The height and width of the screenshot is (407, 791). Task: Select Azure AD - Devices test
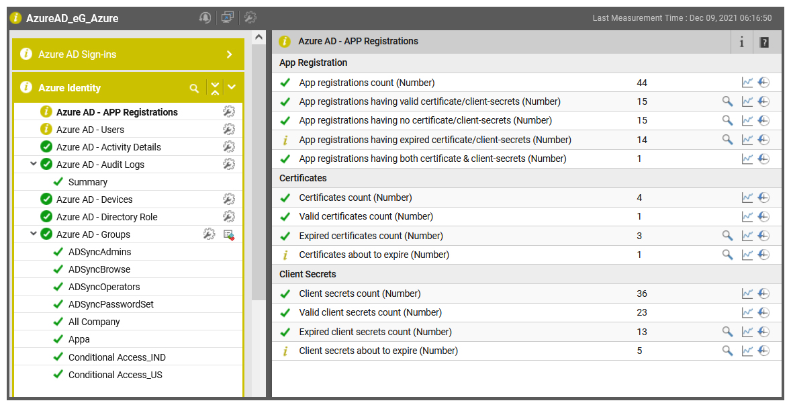94,199
